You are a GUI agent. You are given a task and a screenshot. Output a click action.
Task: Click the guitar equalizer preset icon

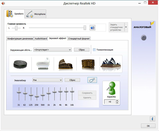click(x=92, y=80)
